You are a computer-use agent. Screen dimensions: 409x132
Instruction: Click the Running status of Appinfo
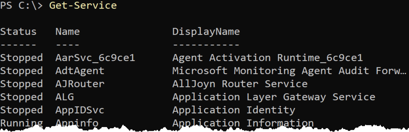pos(21,123)
